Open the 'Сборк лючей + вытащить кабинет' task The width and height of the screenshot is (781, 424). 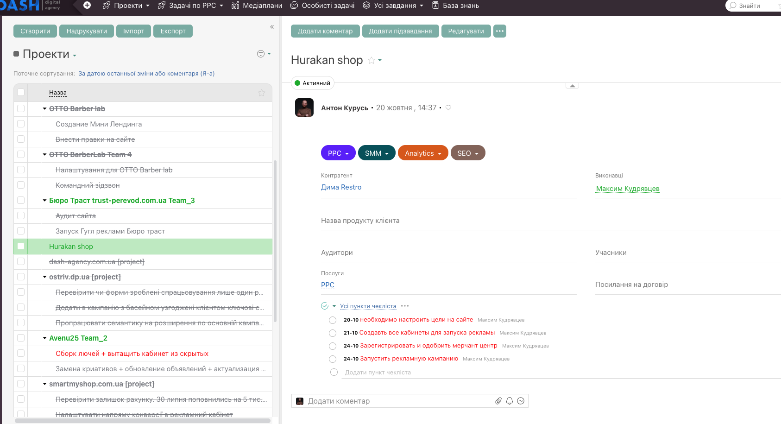tap(132, 354)
